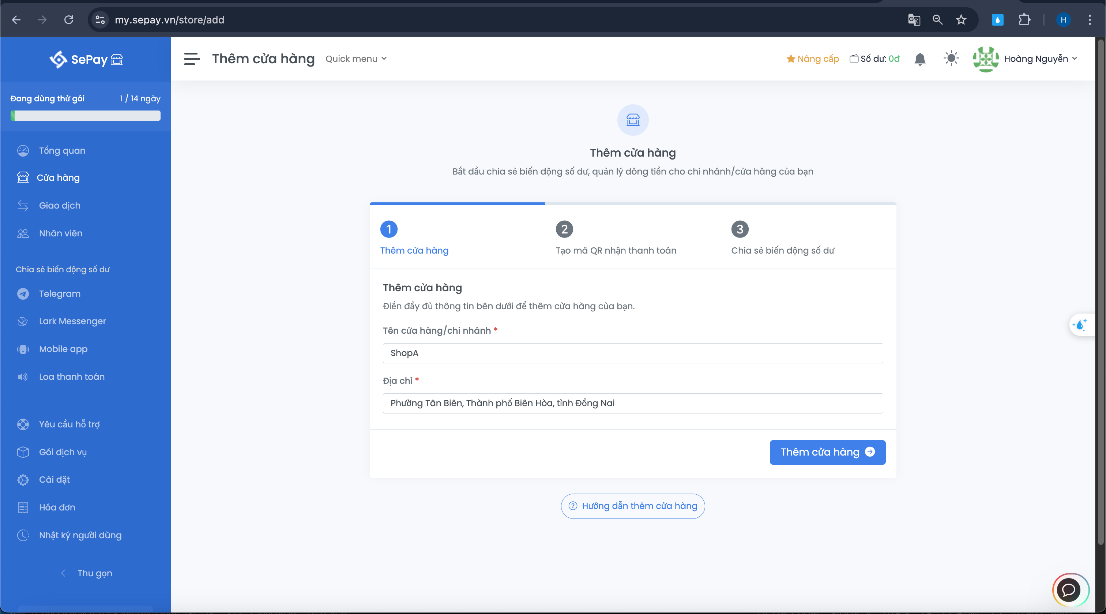Click the store icon above the heading
This screenshot has height=614, width=1106.
(632, 120)
